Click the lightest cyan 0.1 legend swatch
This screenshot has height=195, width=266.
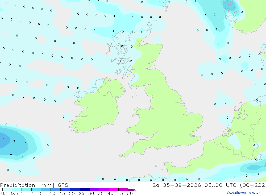pos(7,190)
